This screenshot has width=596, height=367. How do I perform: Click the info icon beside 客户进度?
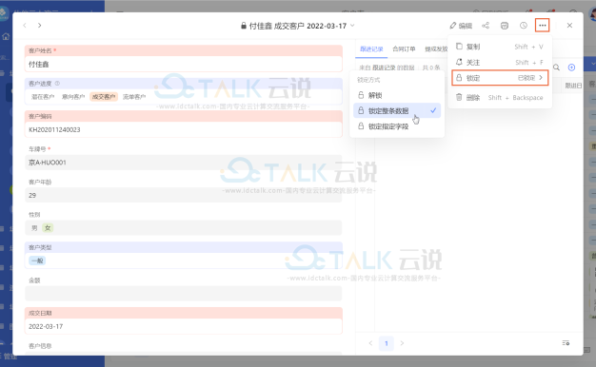pos(57,83)
